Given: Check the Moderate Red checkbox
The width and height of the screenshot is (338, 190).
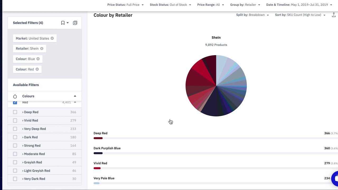Looking at the screenshot, I should [x=15, y=154].
